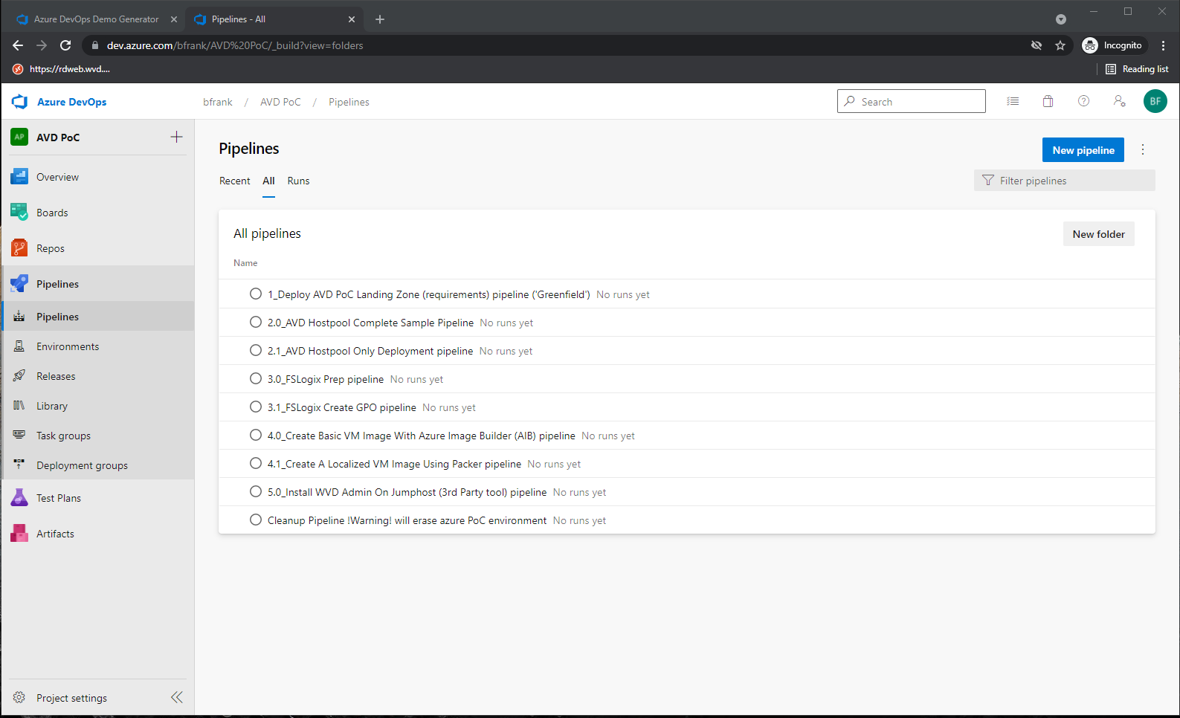Viewport: 1180px width, 718px height.
Task: Open the tab search dropdown arrow
Action: coord(1061,19)
